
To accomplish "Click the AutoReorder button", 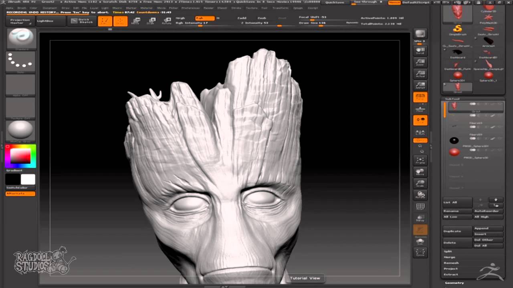I will pos(488,211).
